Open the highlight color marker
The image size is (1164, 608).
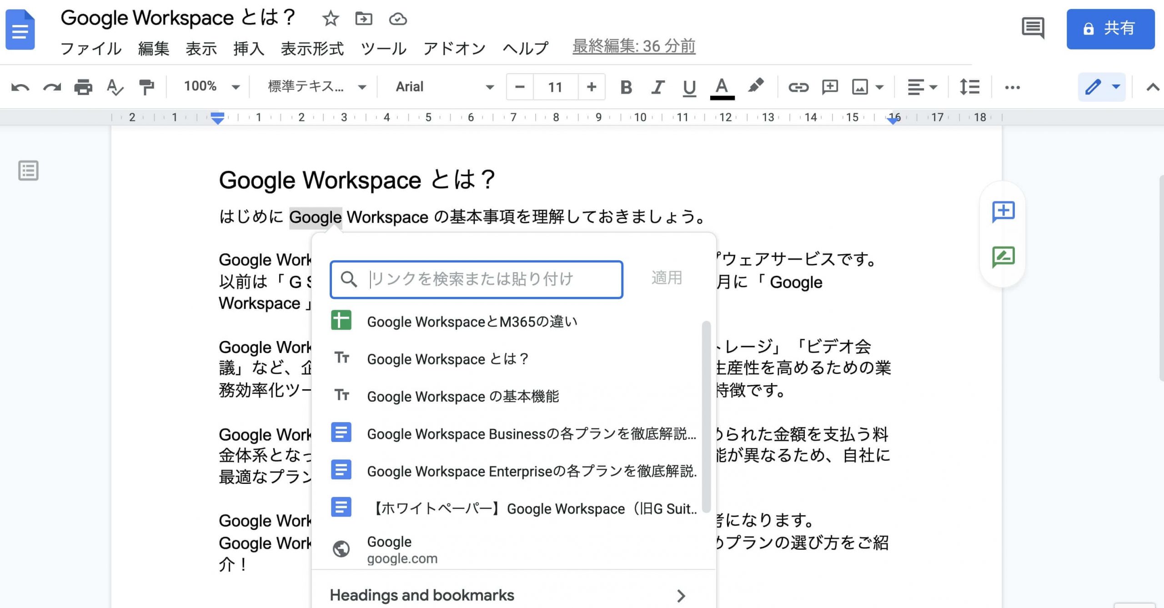755,86
